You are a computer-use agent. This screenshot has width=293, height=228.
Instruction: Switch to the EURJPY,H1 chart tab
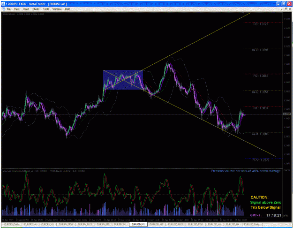47,224
